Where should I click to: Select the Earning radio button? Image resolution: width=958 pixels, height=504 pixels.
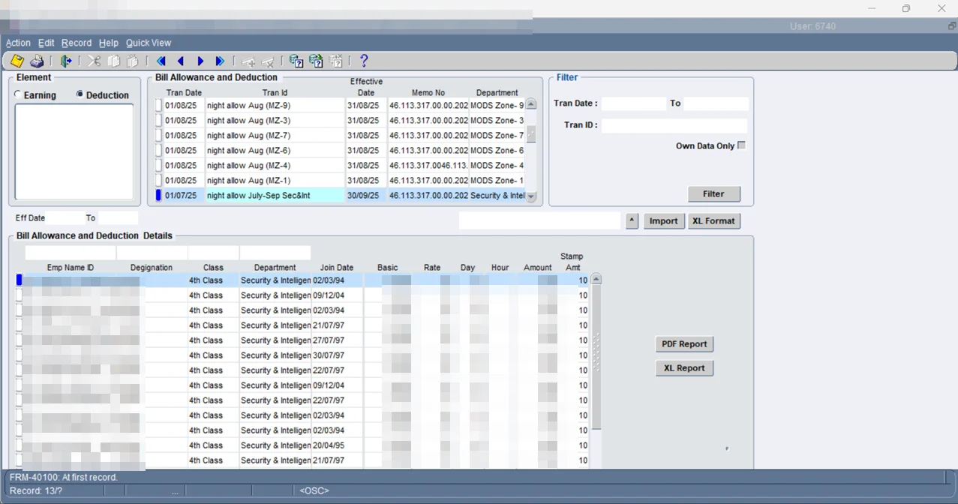pyautogui.click(x=18, y=95)
